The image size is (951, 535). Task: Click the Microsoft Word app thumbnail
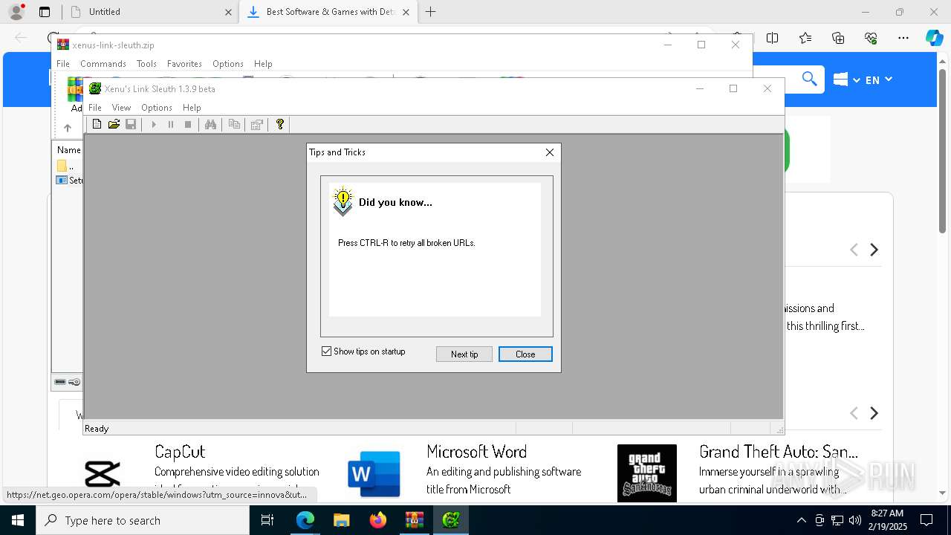(374, 473)
